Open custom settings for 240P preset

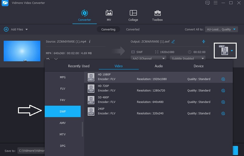[x=223, y=114]
